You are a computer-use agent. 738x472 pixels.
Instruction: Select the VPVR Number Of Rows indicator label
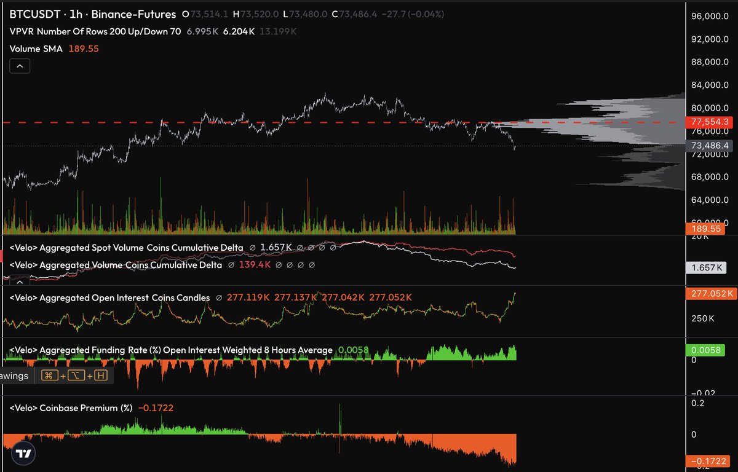coord(95,31)
